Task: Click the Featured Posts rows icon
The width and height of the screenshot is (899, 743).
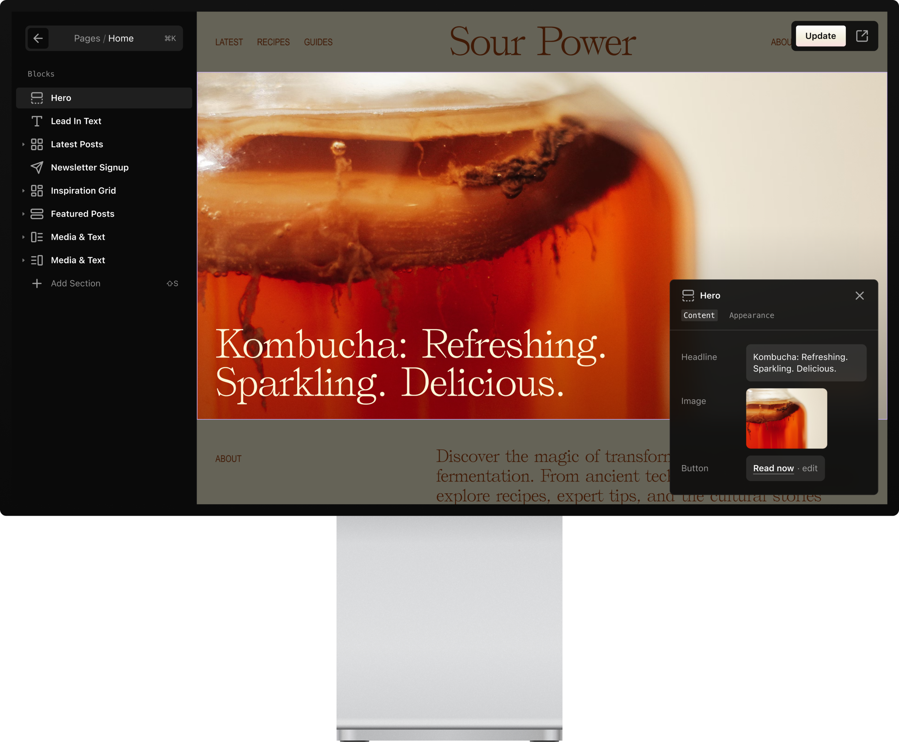Action: pos(37,214)
